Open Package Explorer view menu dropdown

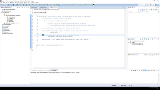pyautogui.click(x=24, y=7)
